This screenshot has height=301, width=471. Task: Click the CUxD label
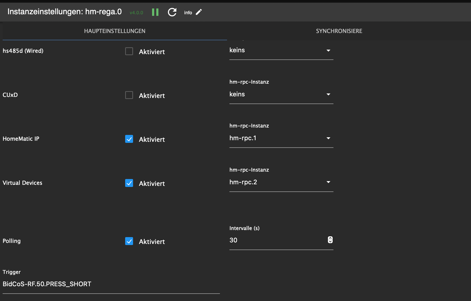click(x=10, y=95)
